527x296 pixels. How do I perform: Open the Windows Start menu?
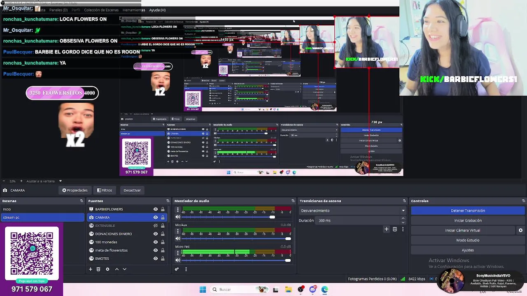(203, 289)
